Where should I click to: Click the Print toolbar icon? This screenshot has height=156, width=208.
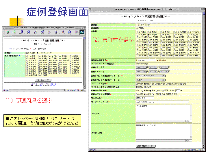pos(56,32)
